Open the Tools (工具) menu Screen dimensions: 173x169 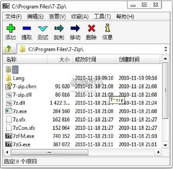pyautogui.click(x=102, y=17)
